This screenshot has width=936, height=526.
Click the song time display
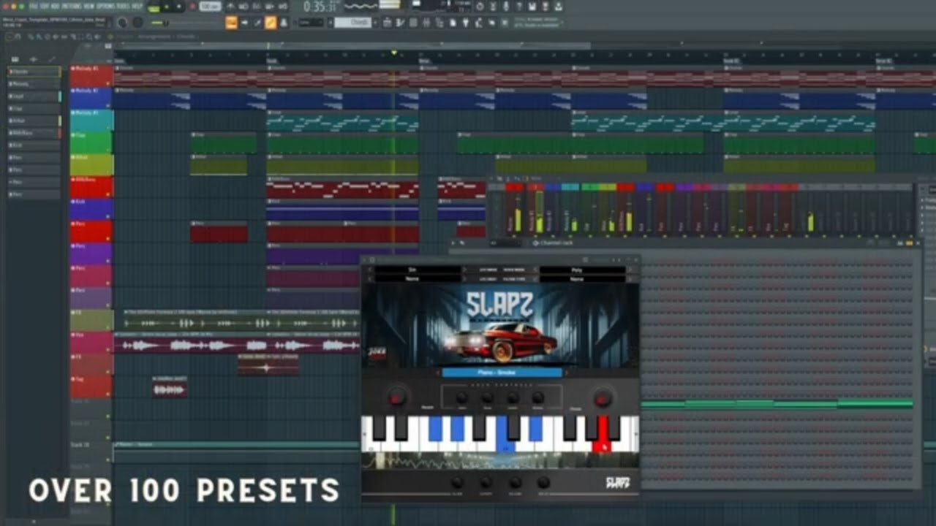click(x=320, y=7)
